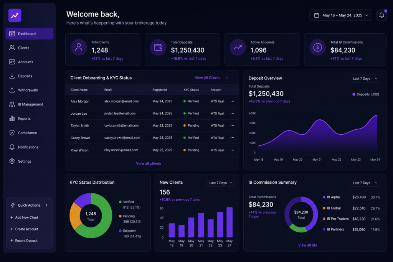
Task: Click the Withdrawals upload-arrow icon
Action: point(12,90)
